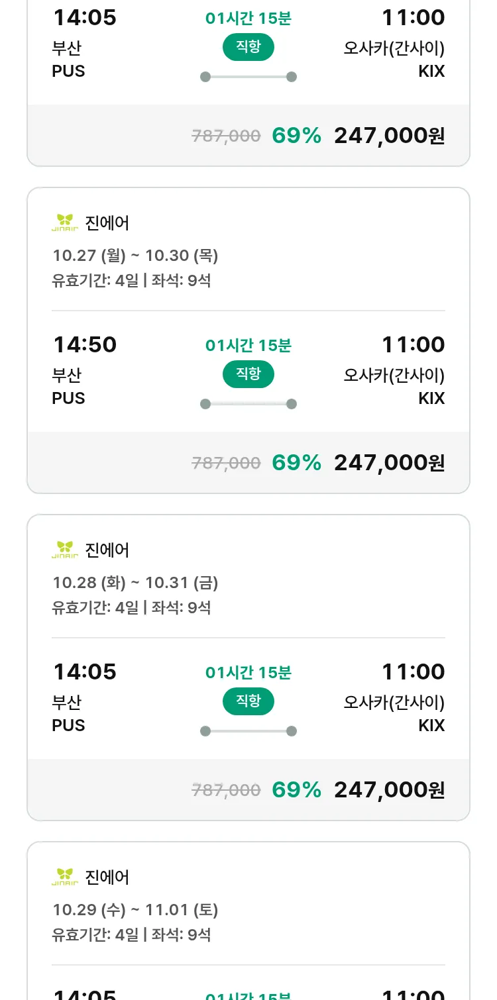The height and width of the screenshot is (1000, 497).
Task: Tap the 직항 badge on the 14:50 flight
Action: point(248,374)
